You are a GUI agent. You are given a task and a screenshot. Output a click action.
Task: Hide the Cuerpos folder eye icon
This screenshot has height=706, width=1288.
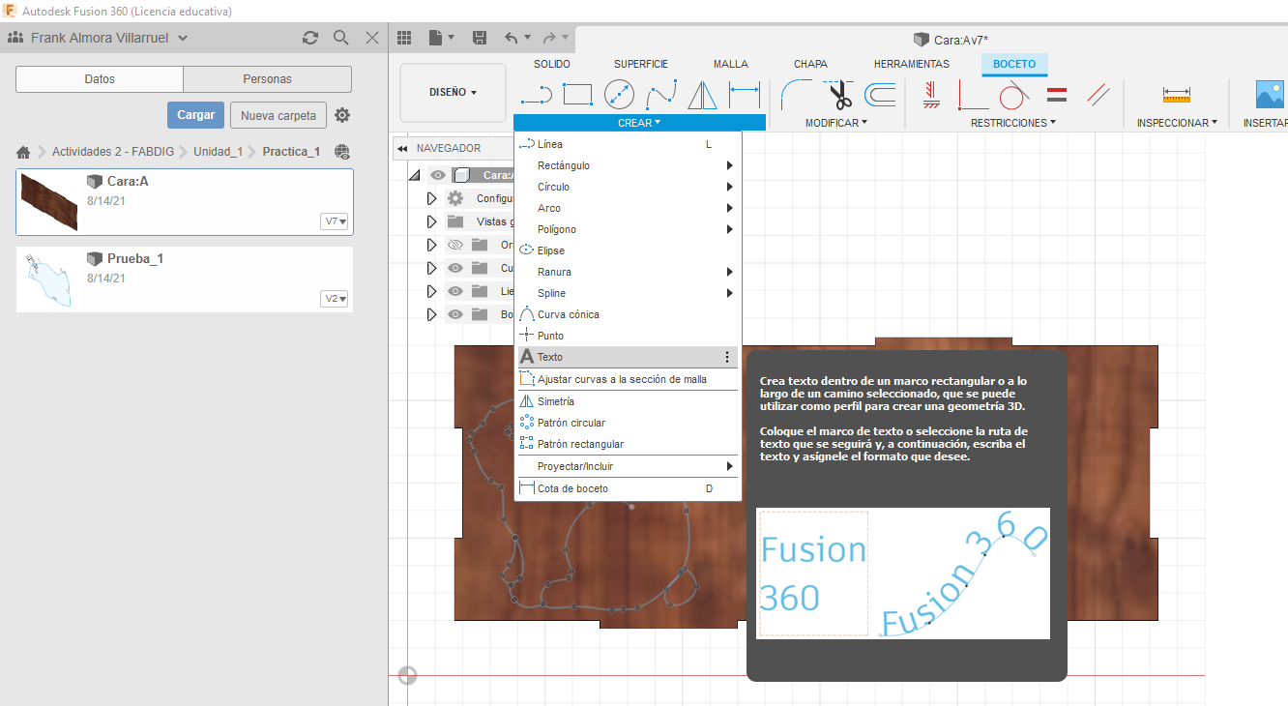(x=456, y=268)
